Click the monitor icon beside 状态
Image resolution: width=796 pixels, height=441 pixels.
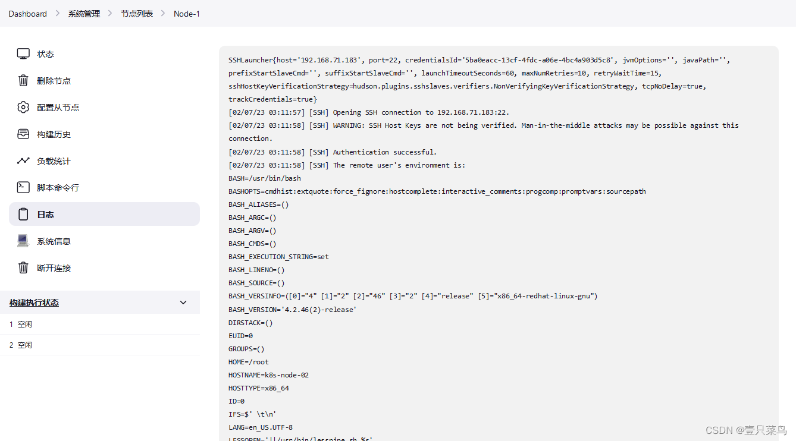(23, 54)
